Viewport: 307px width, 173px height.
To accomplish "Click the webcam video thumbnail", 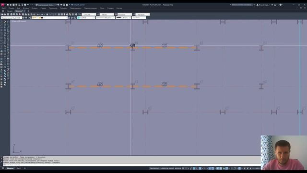I will point(283,153).
